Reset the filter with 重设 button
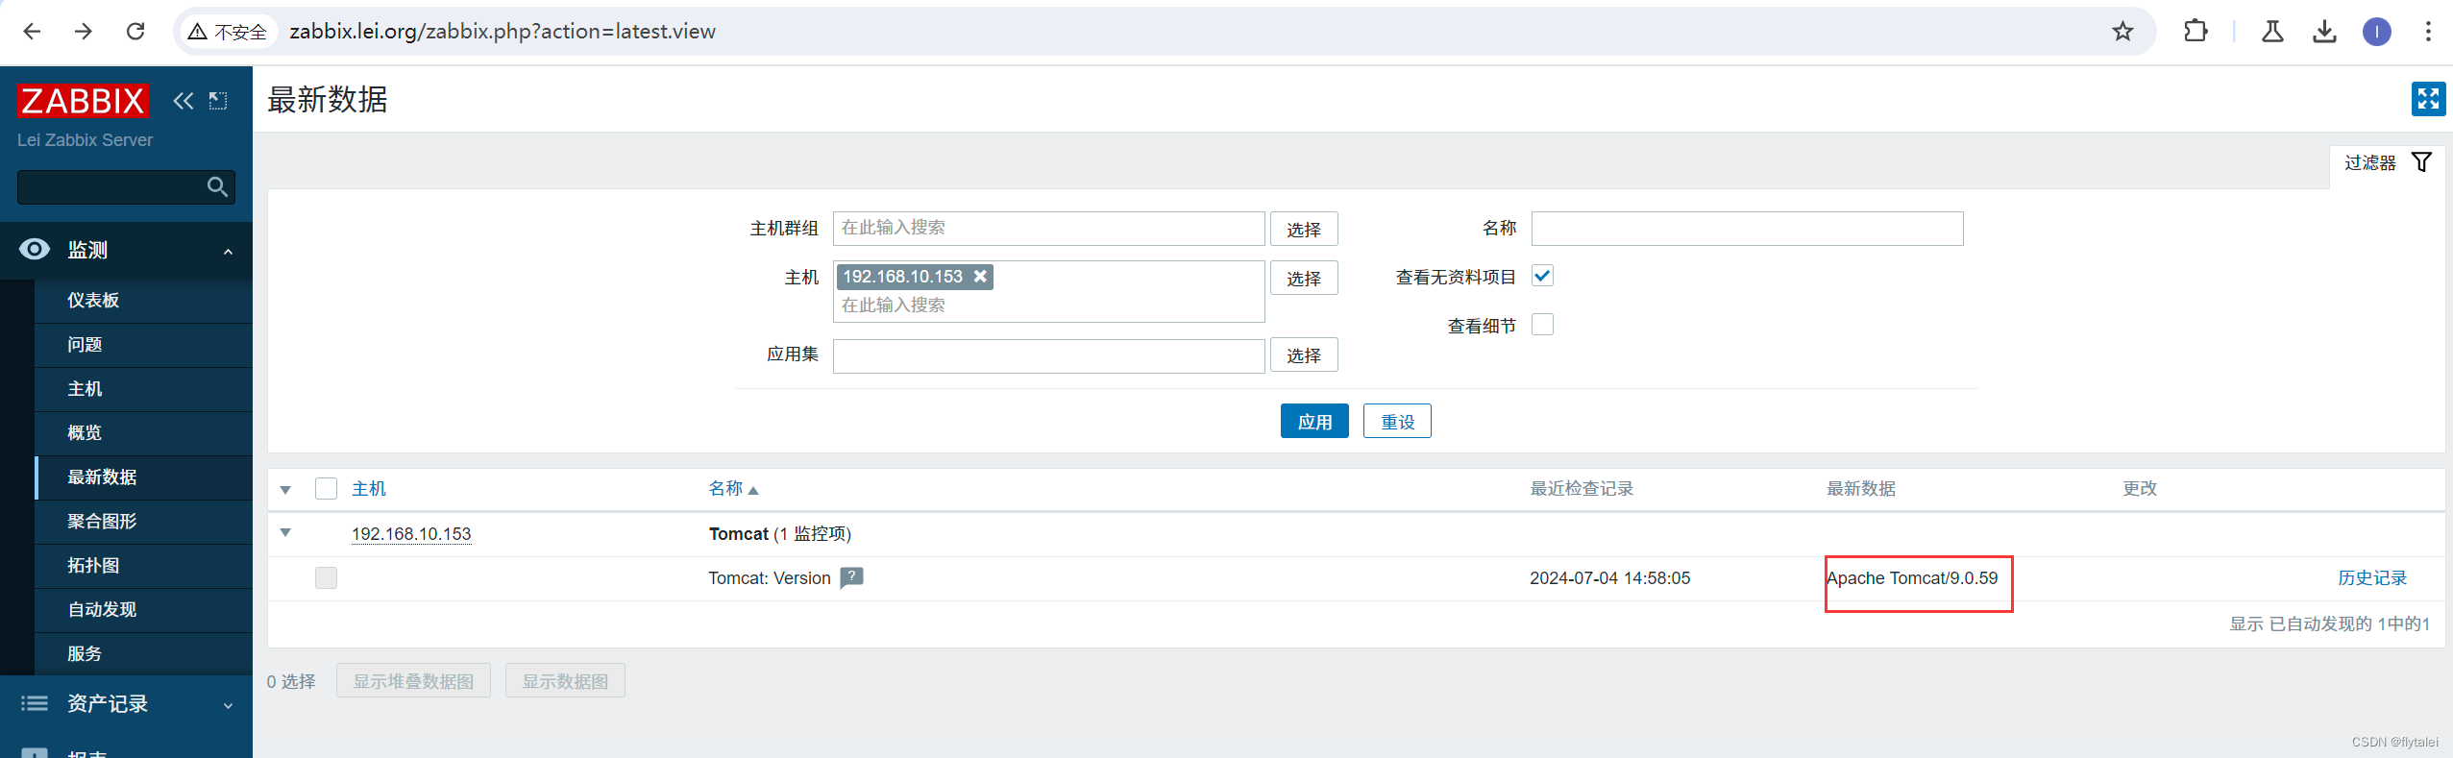The width and height of the screenshot is (2453, 758). click(x=1397, y=421)
